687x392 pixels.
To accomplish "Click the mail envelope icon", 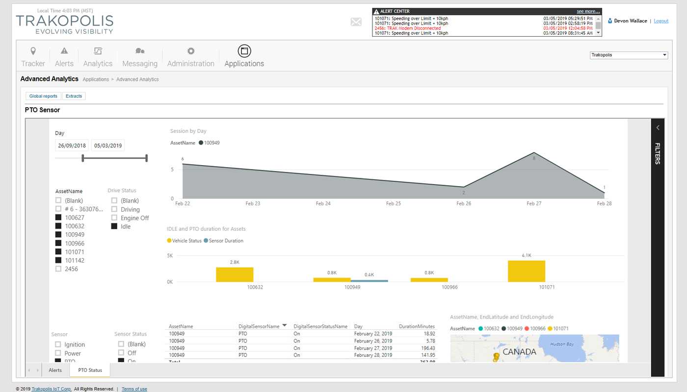I will 356,22.
